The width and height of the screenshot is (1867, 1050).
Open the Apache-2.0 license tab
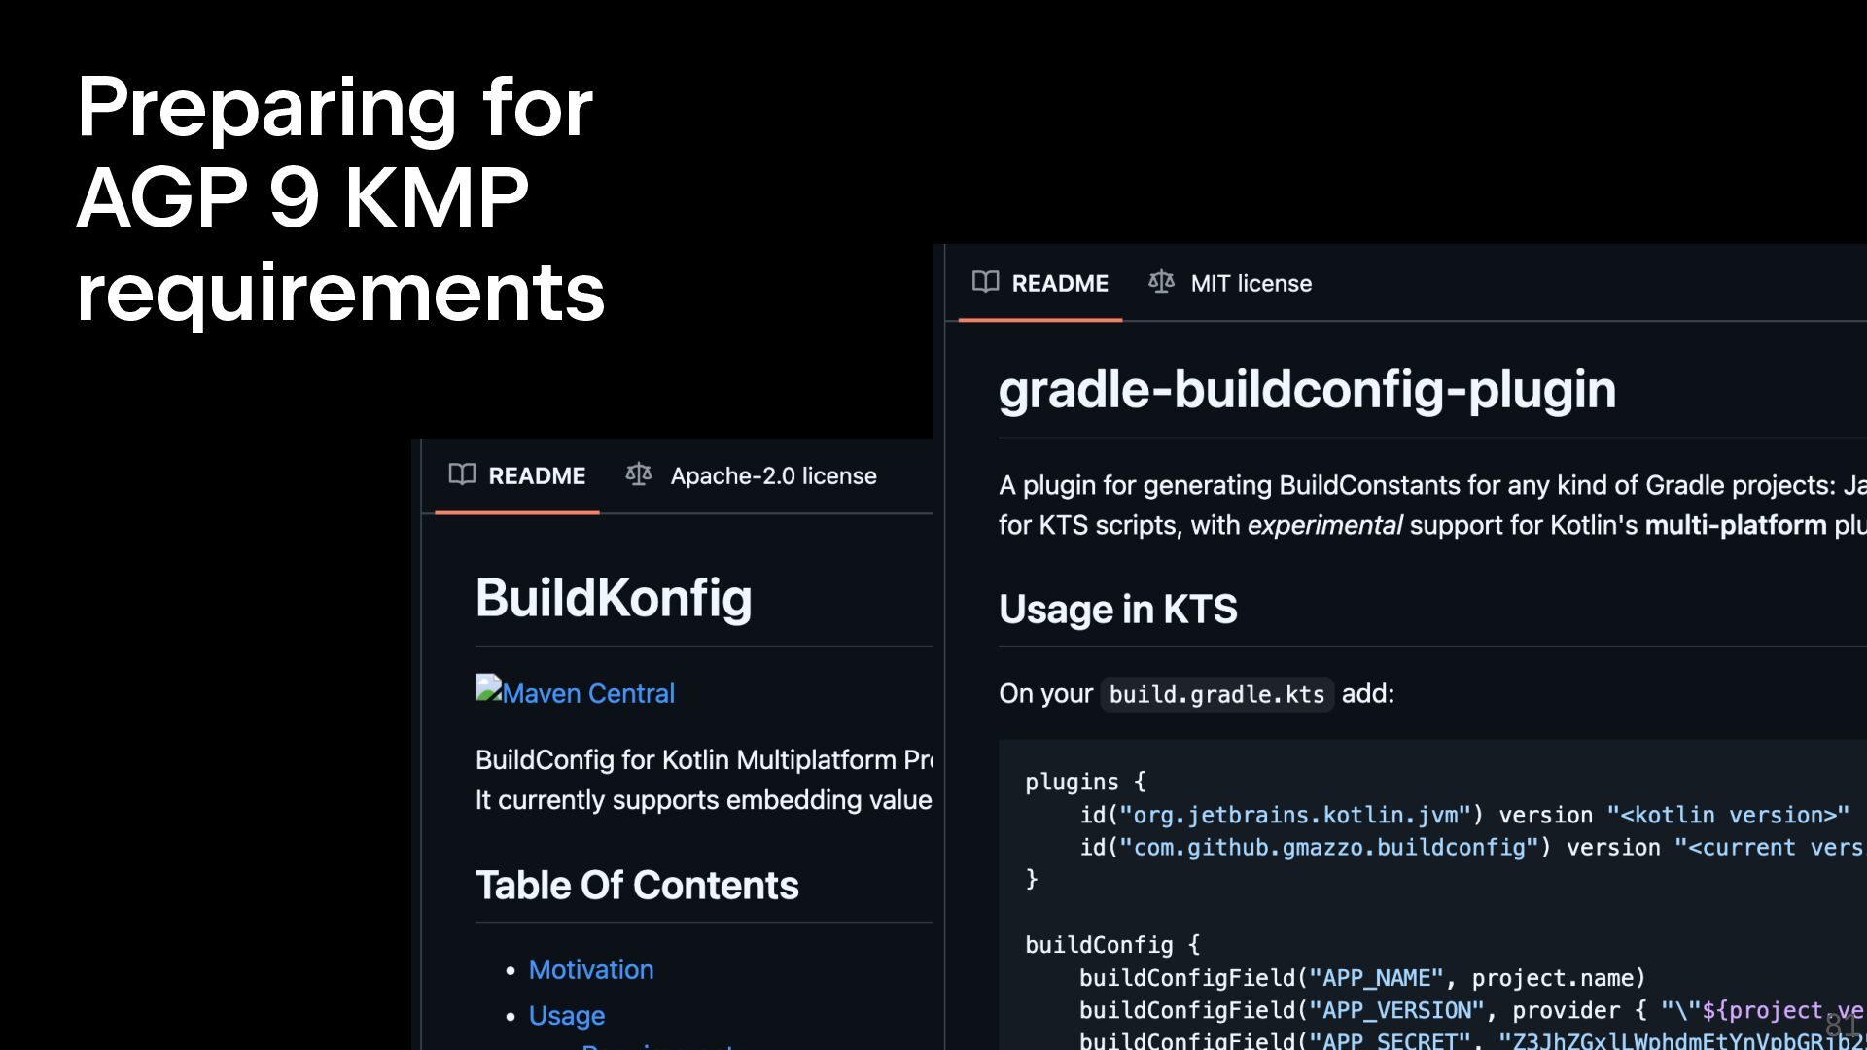point(772,475)
